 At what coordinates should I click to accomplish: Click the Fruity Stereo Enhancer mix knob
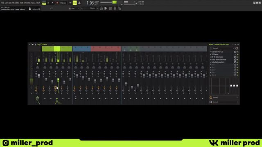point(235,60)
